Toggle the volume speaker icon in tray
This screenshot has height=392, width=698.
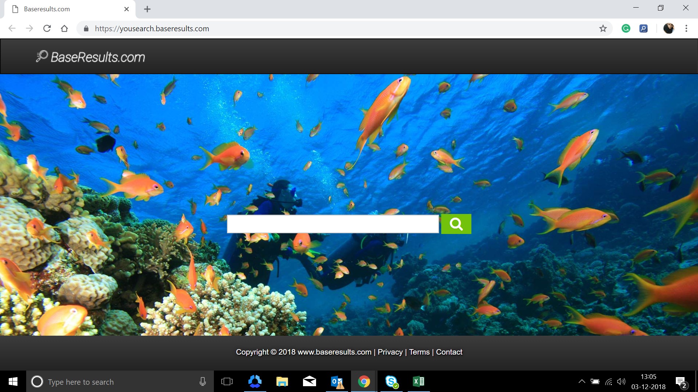click(x=621, y=381)
